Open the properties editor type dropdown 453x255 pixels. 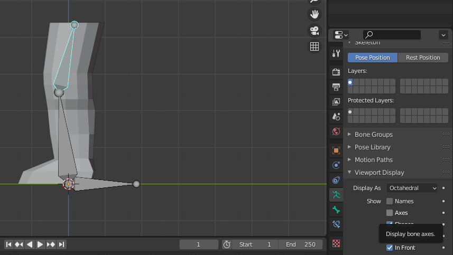pos(341,35)
